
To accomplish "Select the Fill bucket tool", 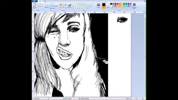I will [63, 5].
